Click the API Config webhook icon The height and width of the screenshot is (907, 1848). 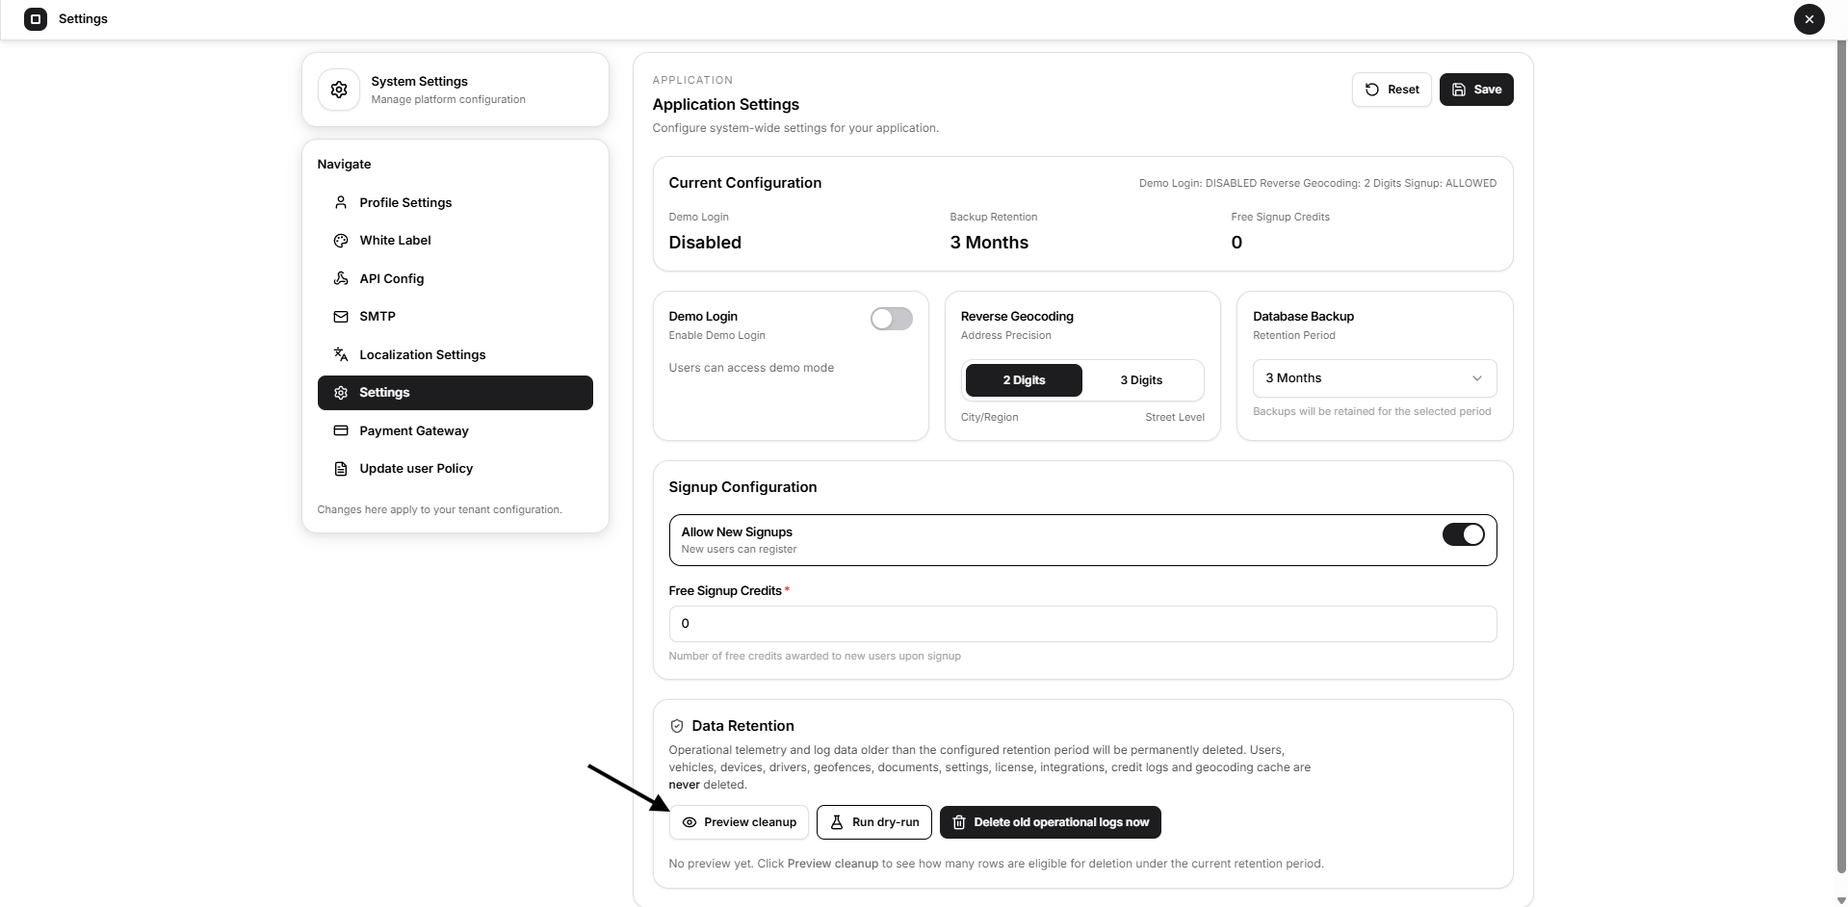341,278
